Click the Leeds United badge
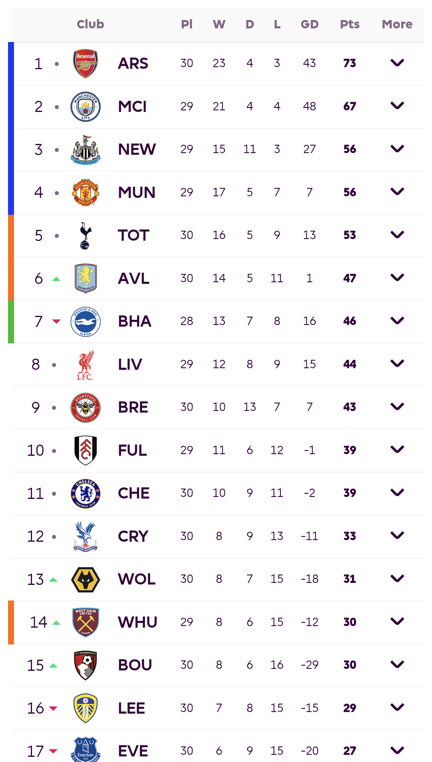This screenshot has height=762, width=432. (85, 708)
